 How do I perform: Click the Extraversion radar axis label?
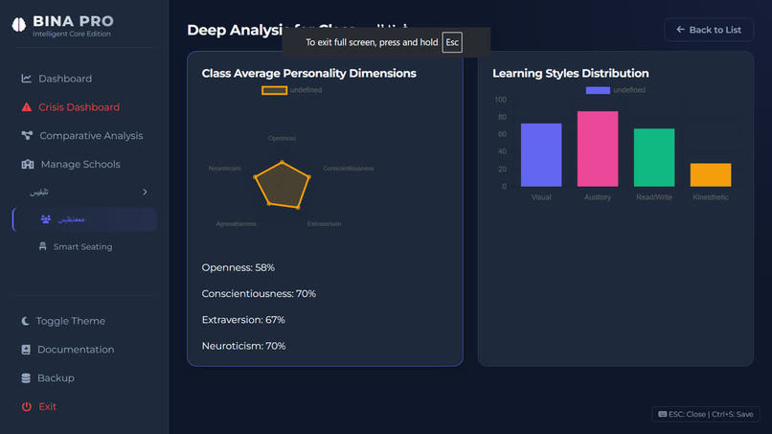[x=324, y=223]
